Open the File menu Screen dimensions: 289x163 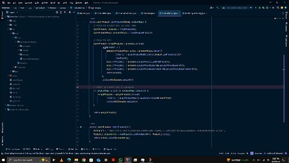point(9,3)
